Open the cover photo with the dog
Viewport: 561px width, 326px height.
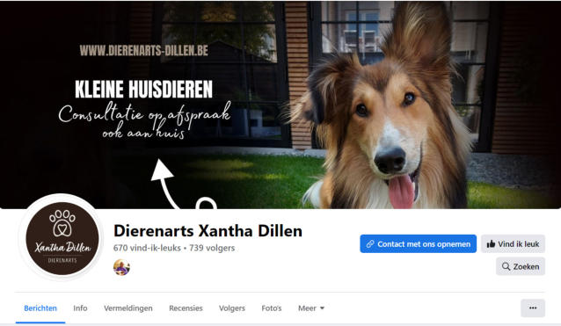pos(280,105)
